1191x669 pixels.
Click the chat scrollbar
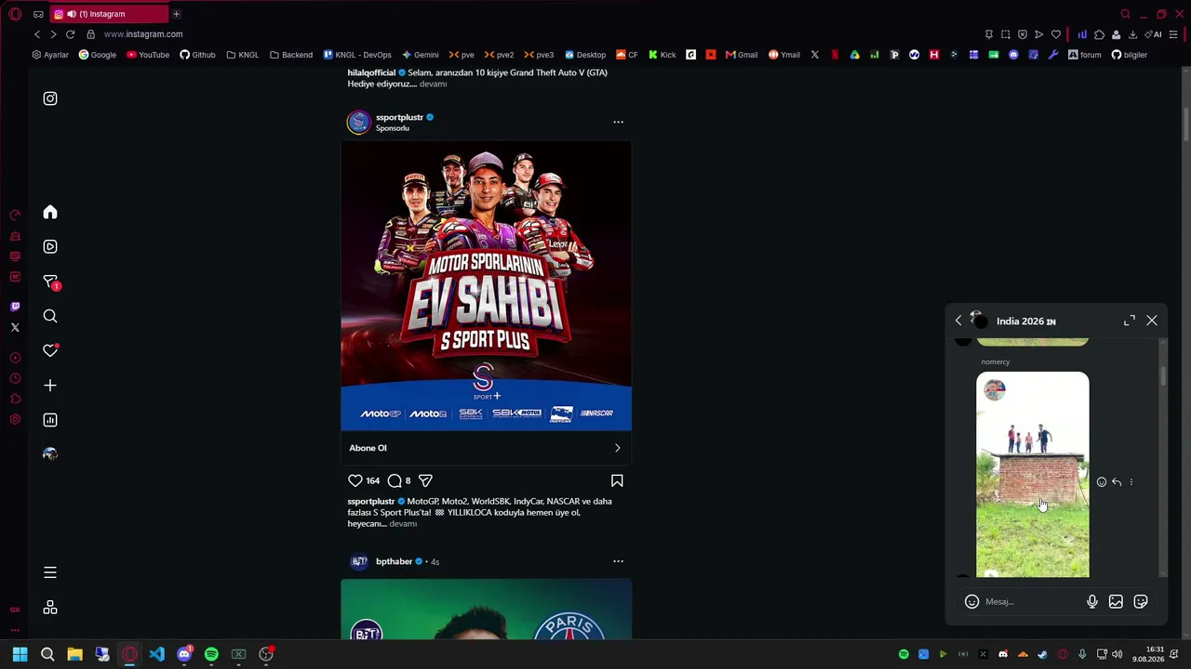point(1162,376)
